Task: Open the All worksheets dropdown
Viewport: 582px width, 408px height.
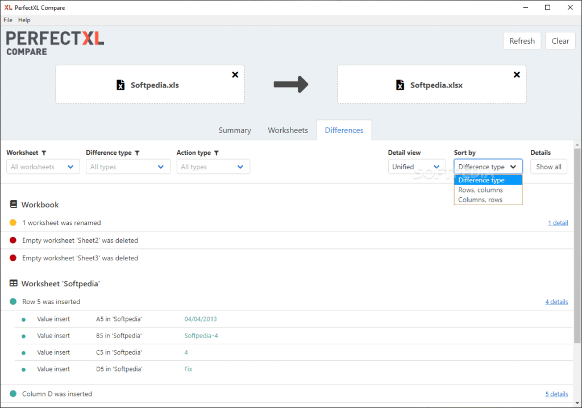Action: pyautogui.click(x=43, y=166)
